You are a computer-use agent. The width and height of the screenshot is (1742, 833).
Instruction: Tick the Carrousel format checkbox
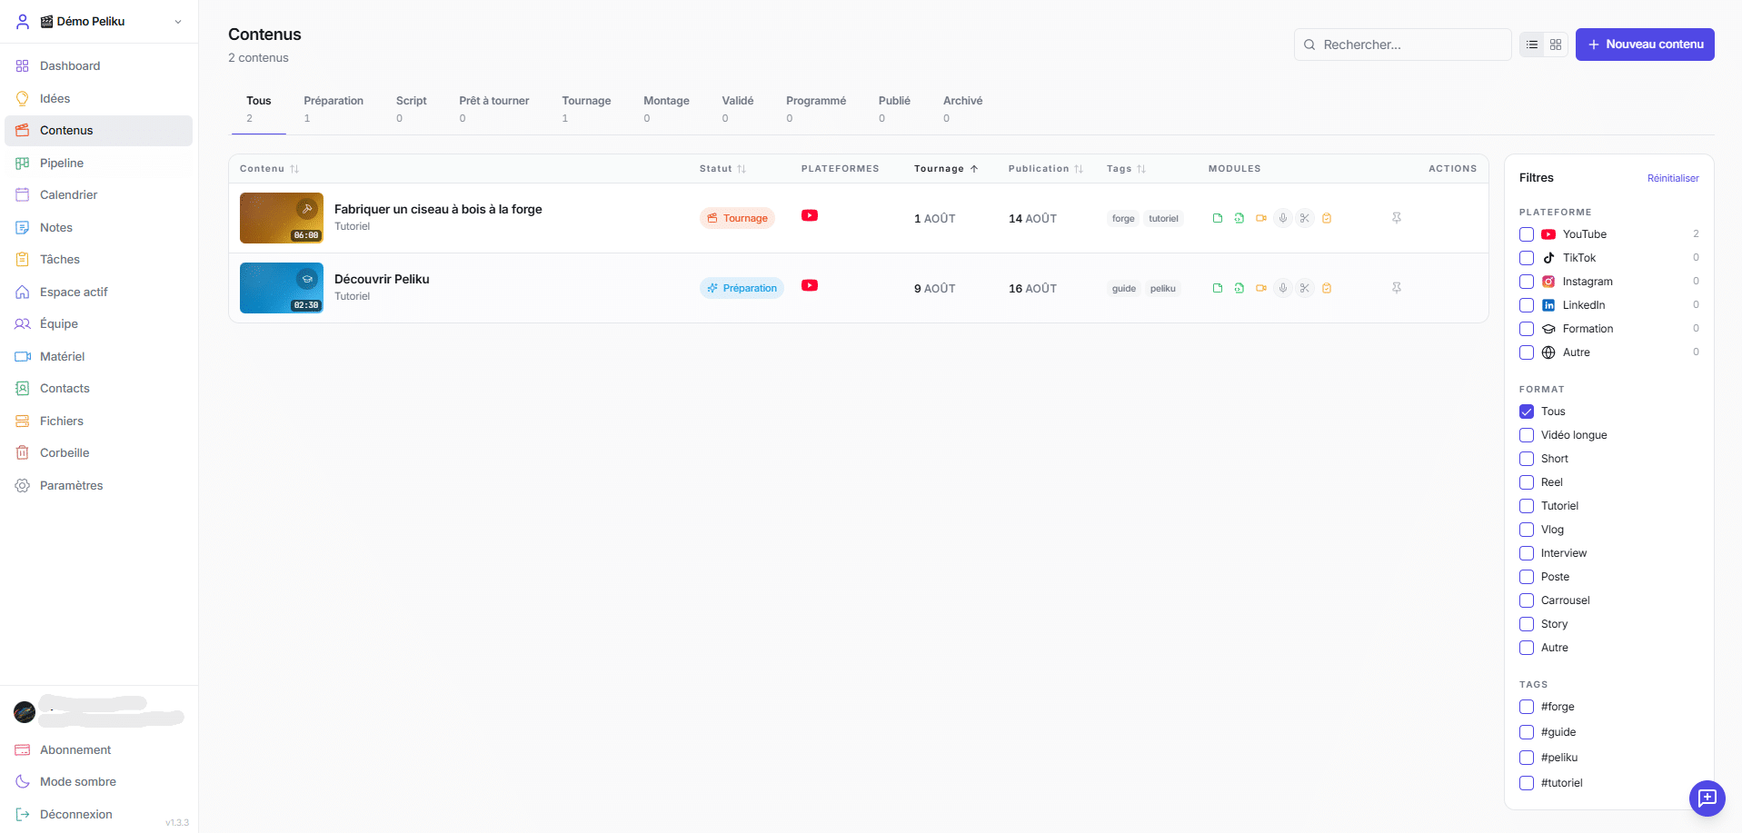point(1527,600)
